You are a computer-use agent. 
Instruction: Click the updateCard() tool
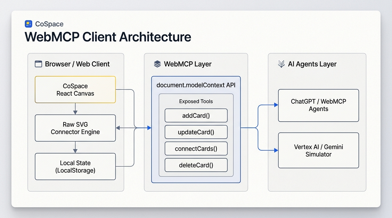196,132
